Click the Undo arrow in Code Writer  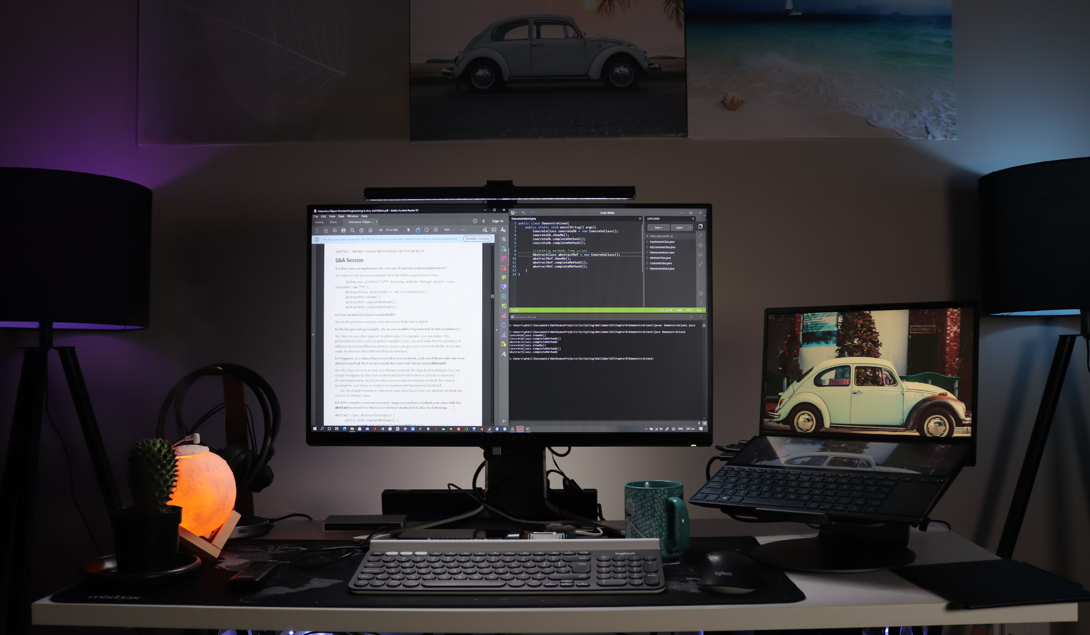[523, 212]
